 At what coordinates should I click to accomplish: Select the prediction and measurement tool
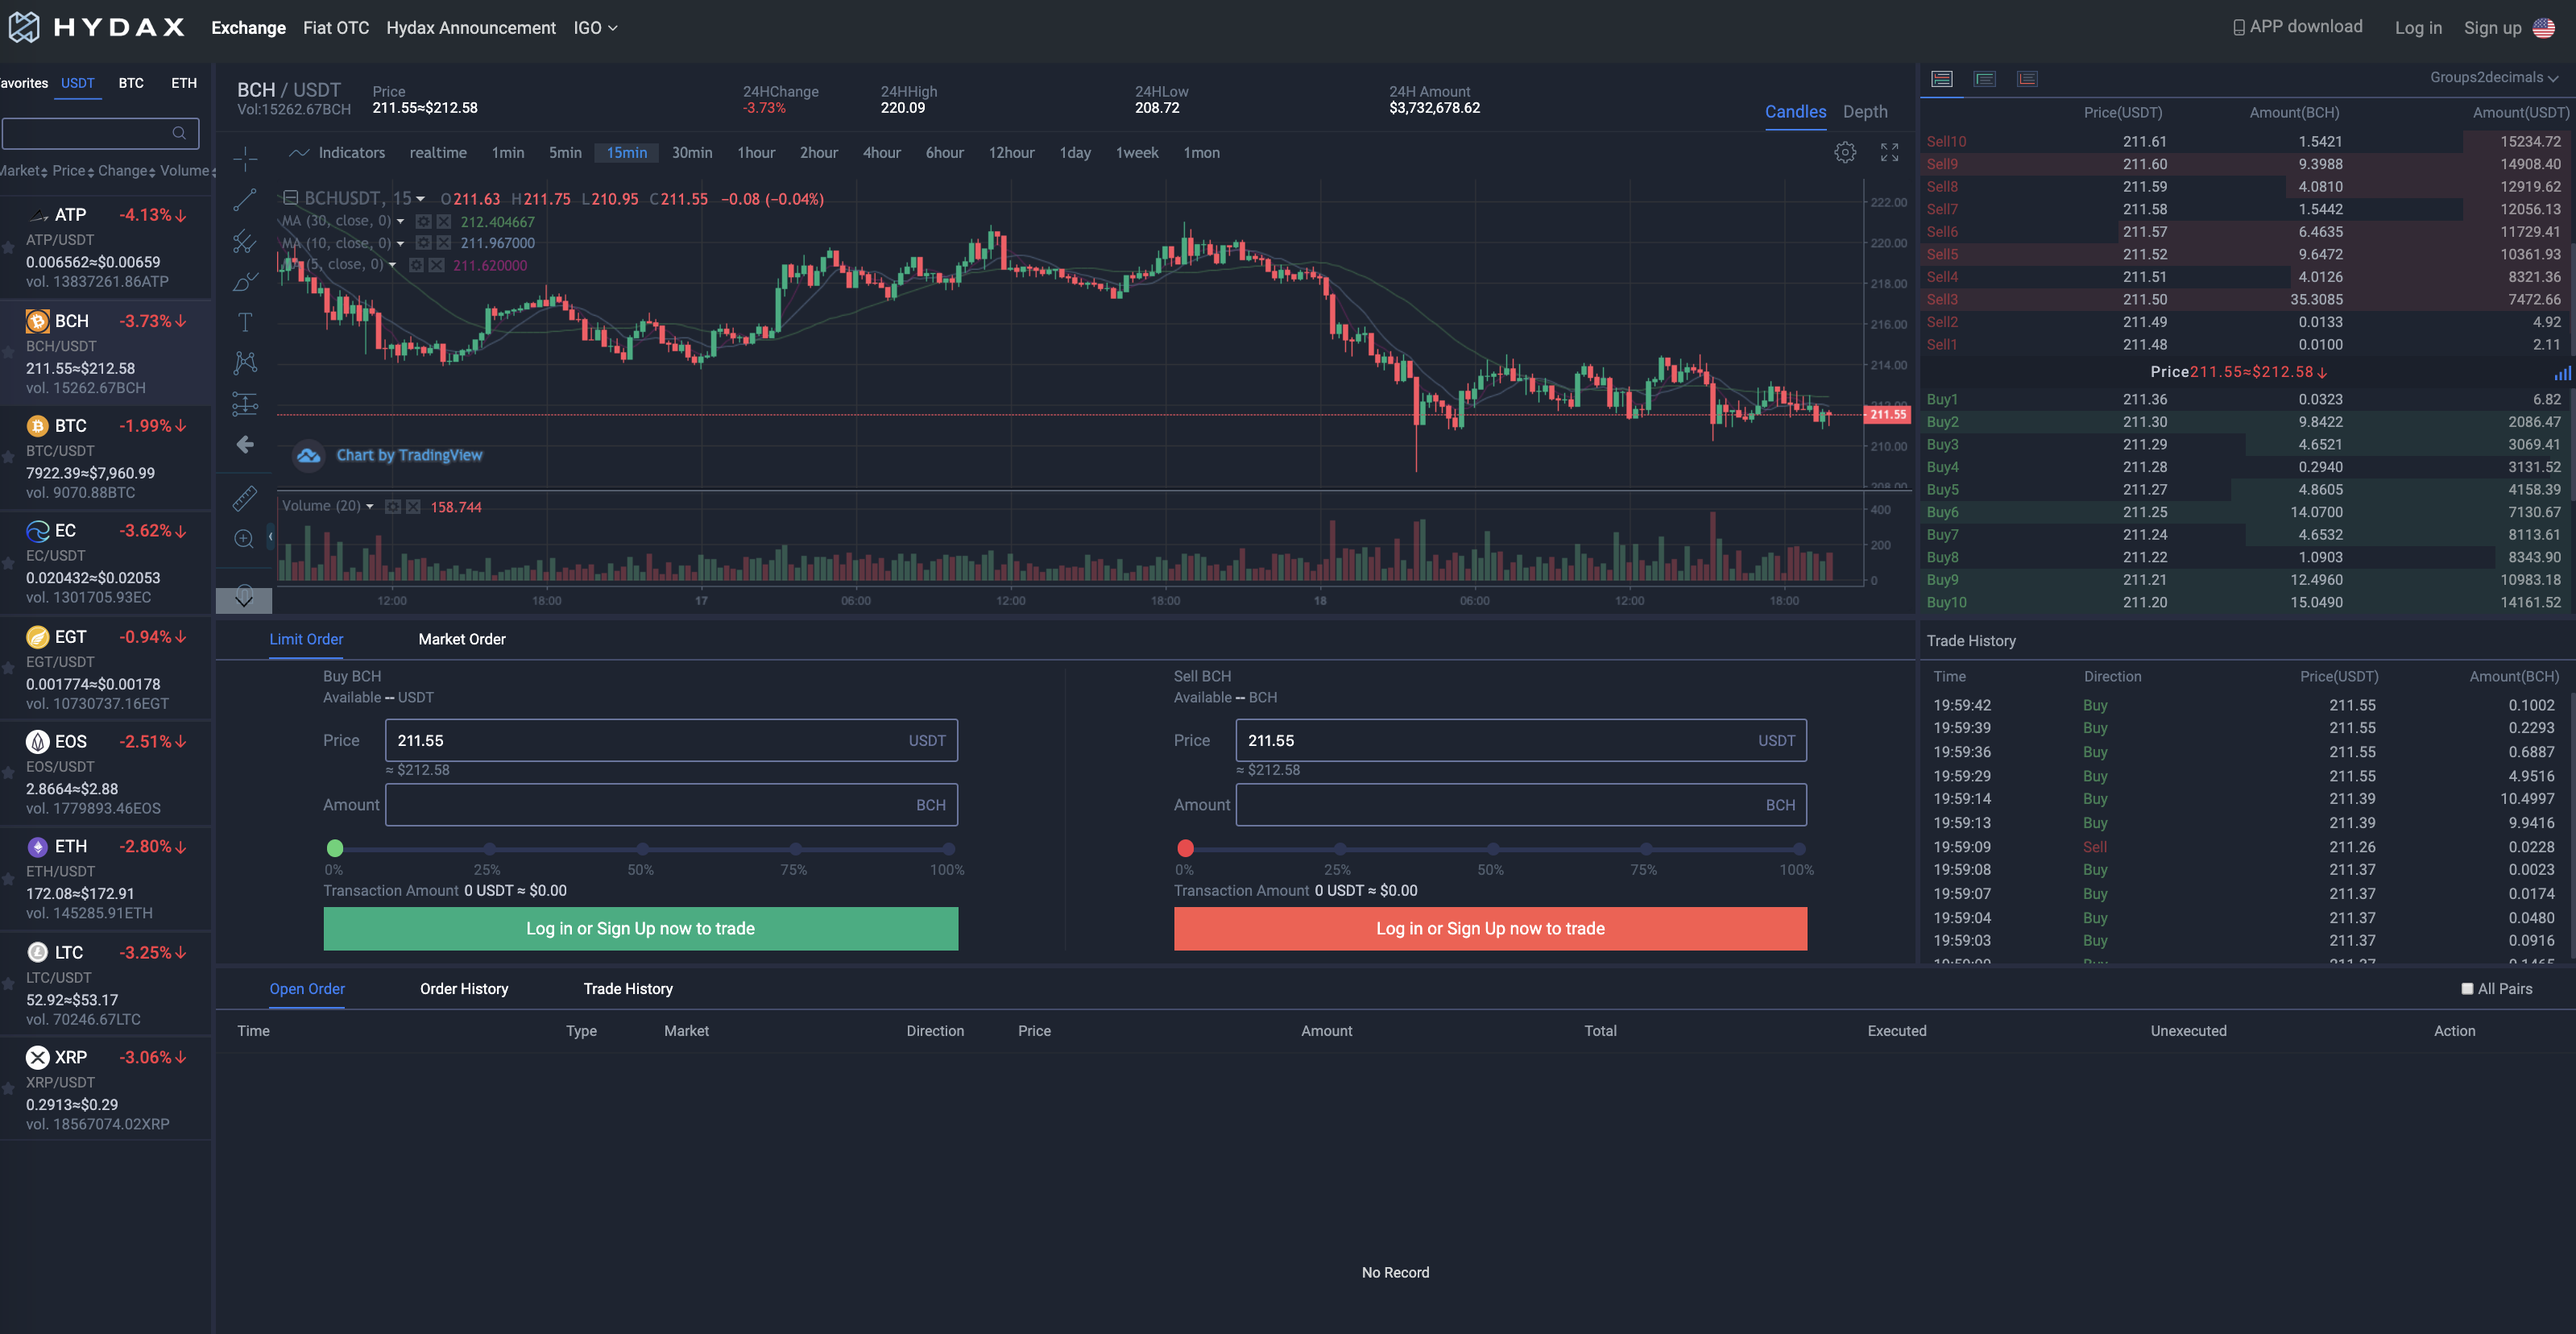pyautogui.click(x=245, y=404)
